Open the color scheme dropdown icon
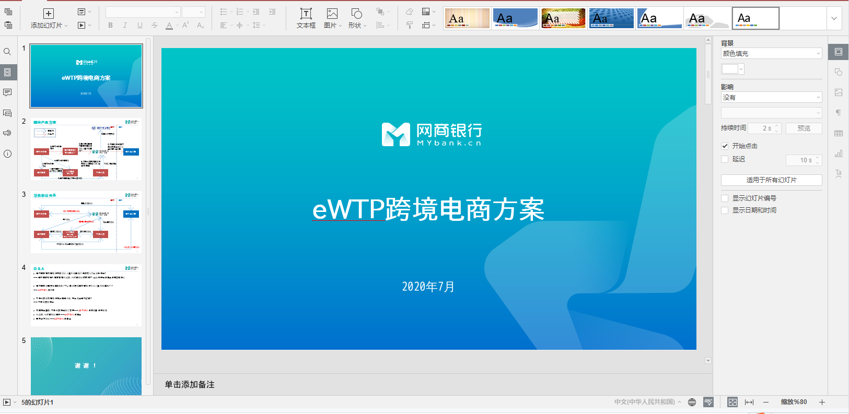The width and height of the screenshot is (849, 414). (428, 11)
